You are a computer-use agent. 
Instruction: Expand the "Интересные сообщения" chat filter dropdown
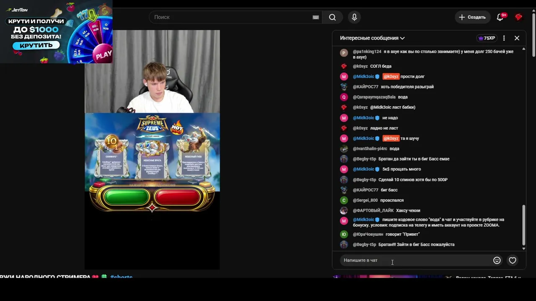[x=372, y=38]
